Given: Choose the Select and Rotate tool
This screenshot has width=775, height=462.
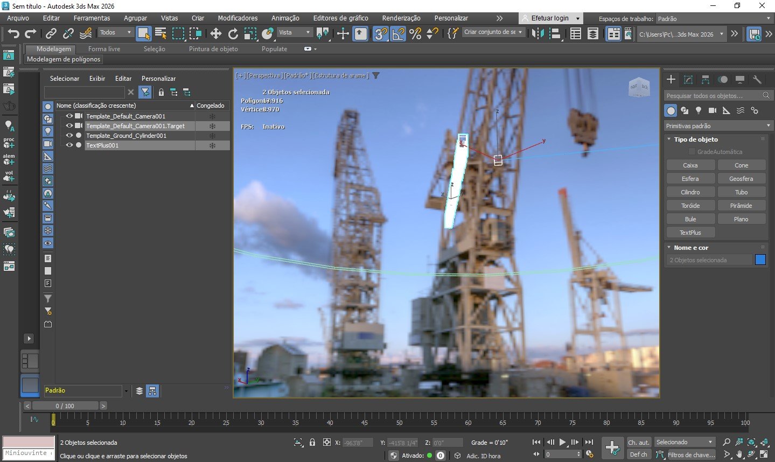Looking at the screenshot, I should click(233, 33).
